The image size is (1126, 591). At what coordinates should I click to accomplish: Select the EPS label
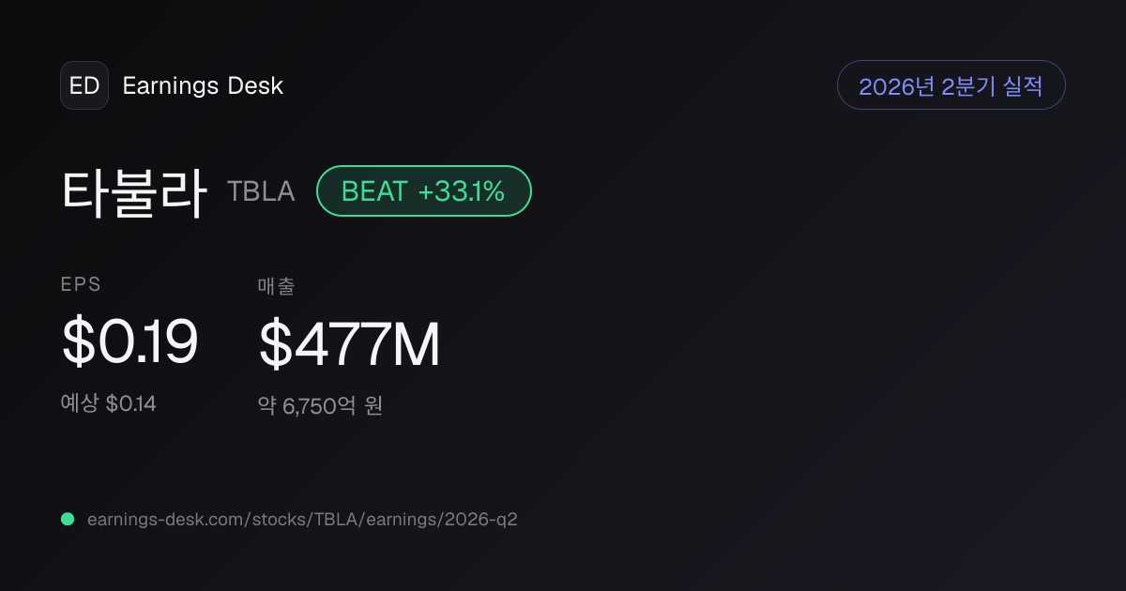(81, 285)
